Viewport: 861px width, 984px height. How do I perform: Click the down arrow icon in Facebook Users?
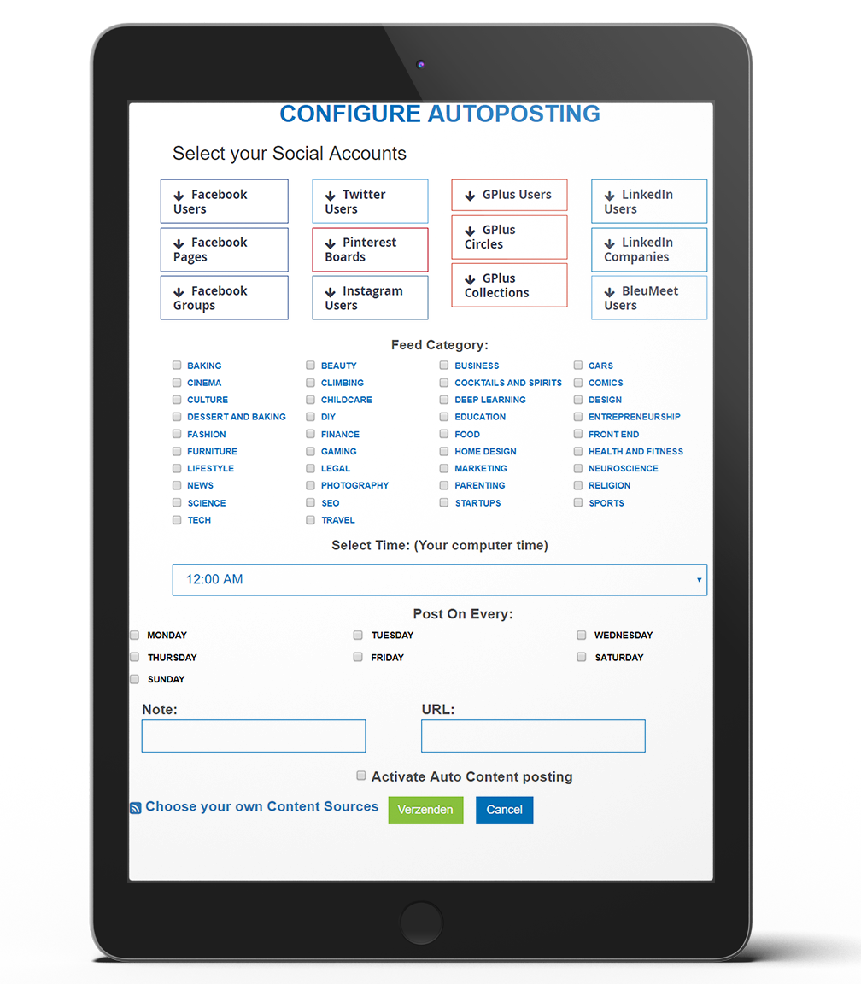pos(179,196)
